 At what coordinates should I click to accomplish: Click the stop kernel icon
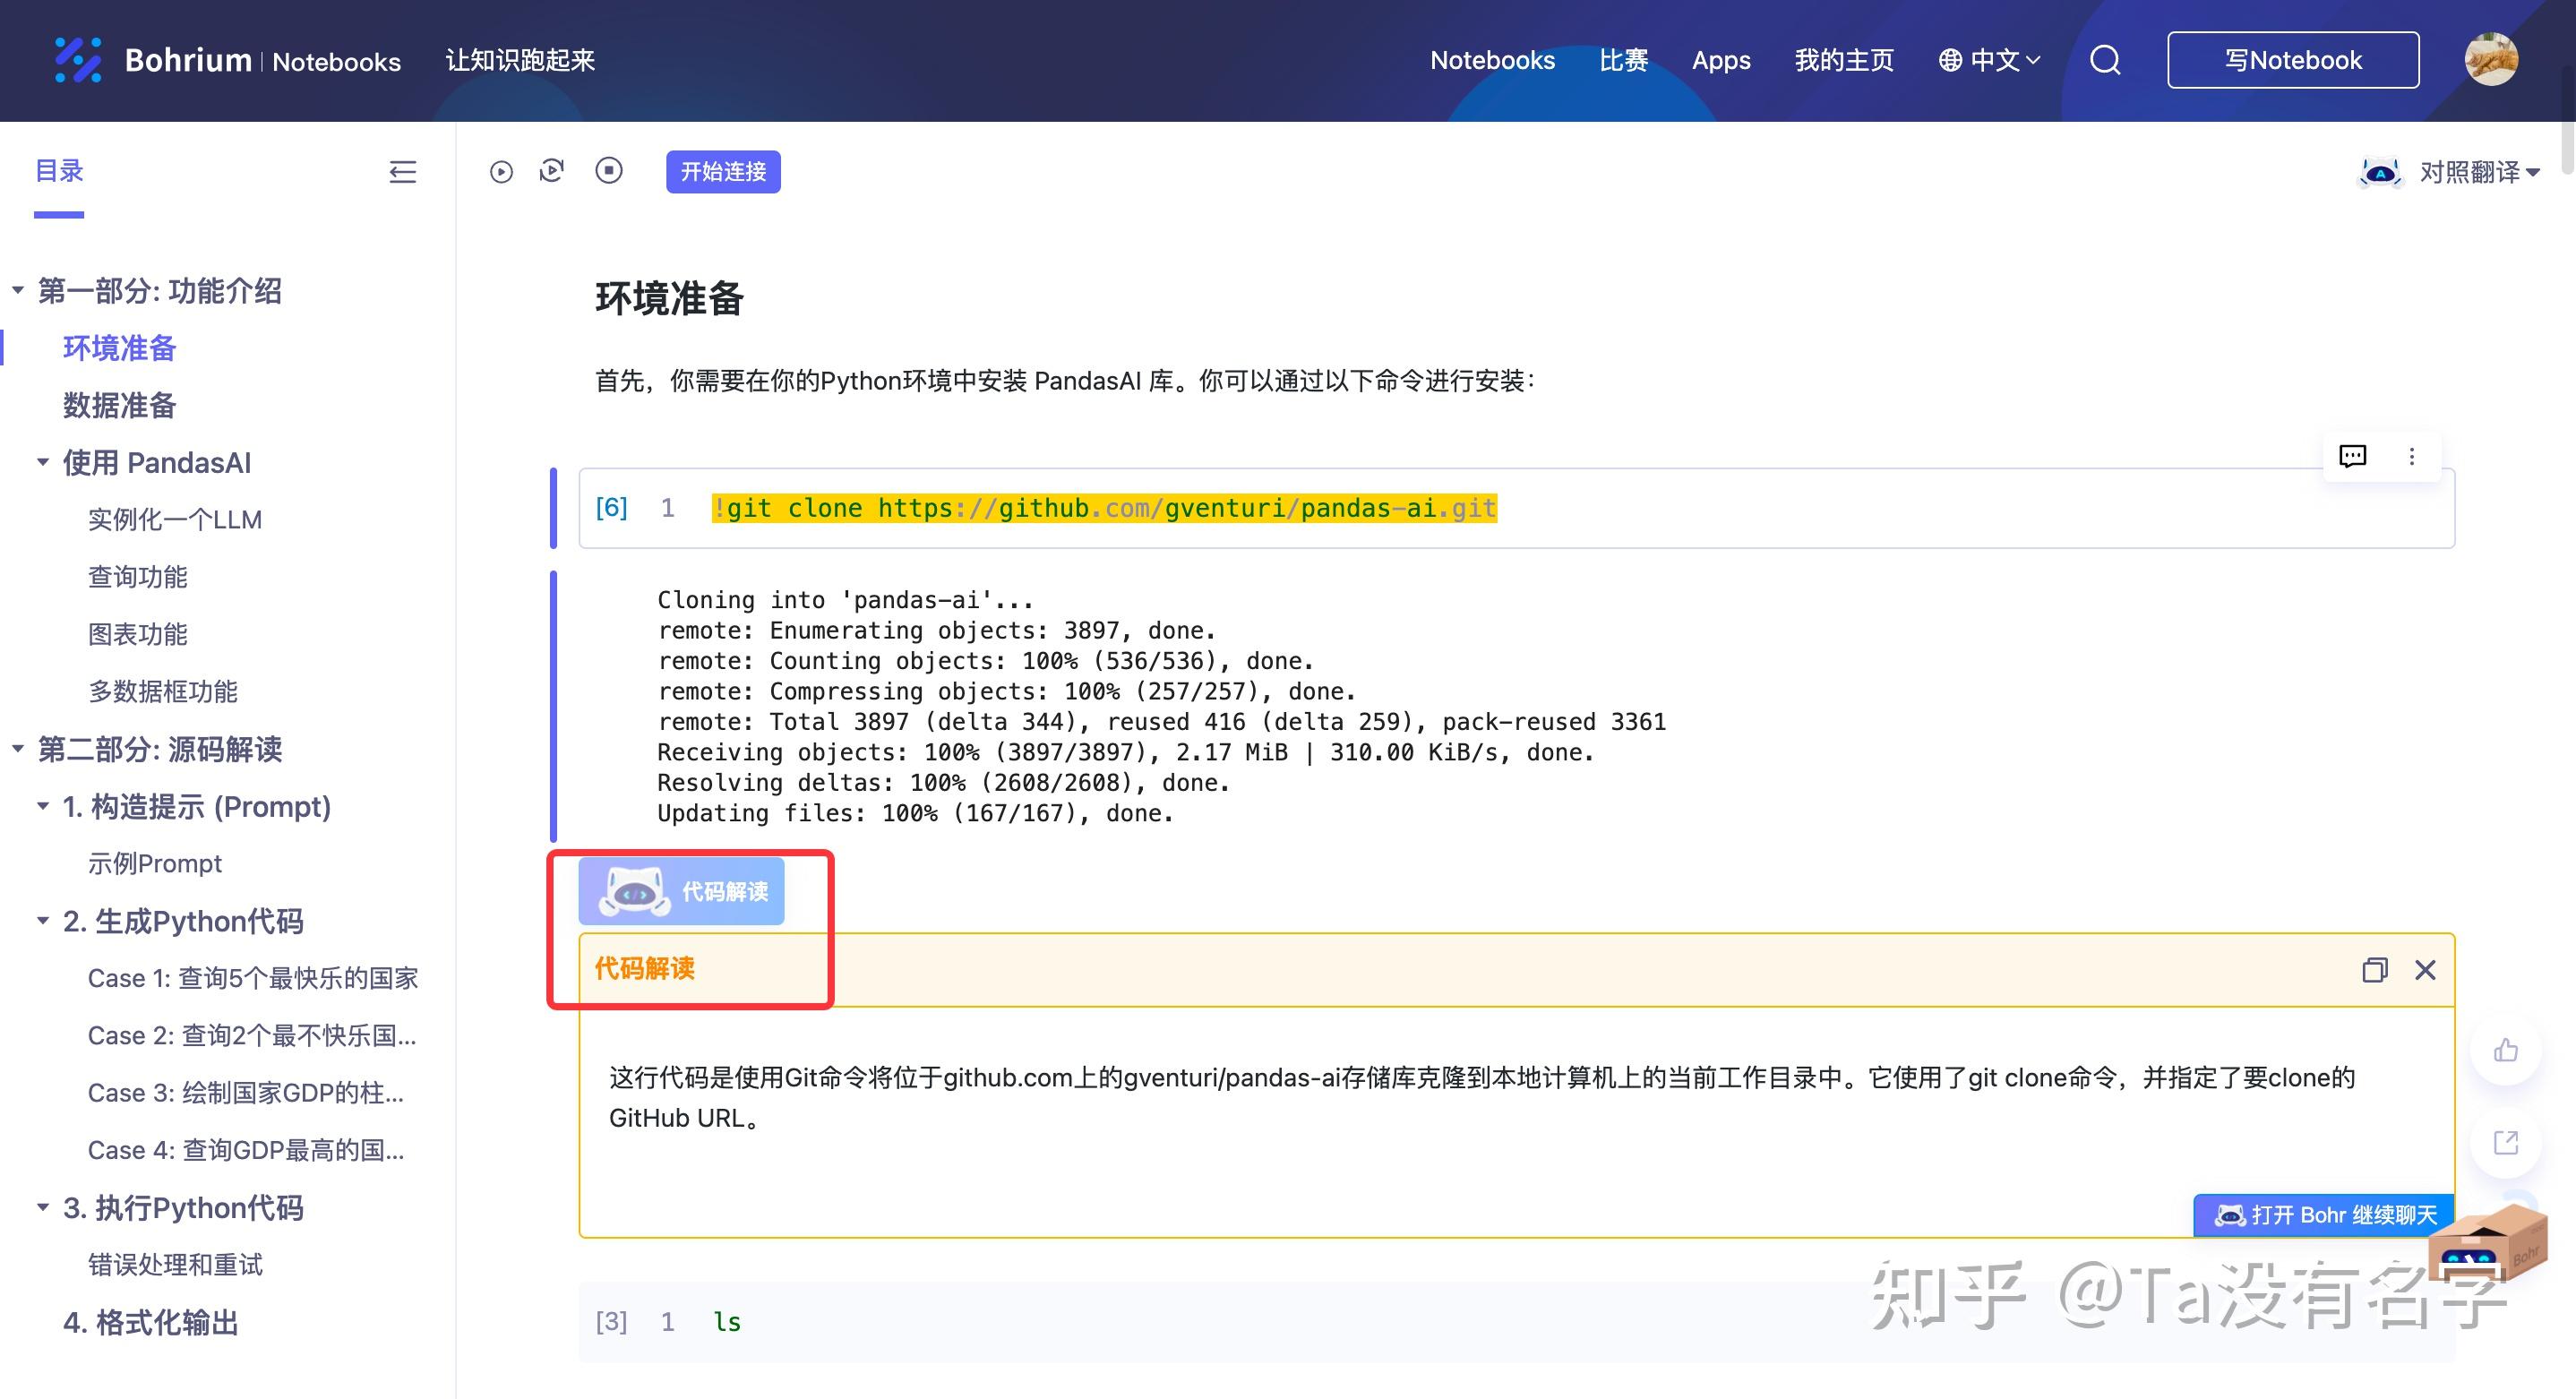click(x=609, y=171)
